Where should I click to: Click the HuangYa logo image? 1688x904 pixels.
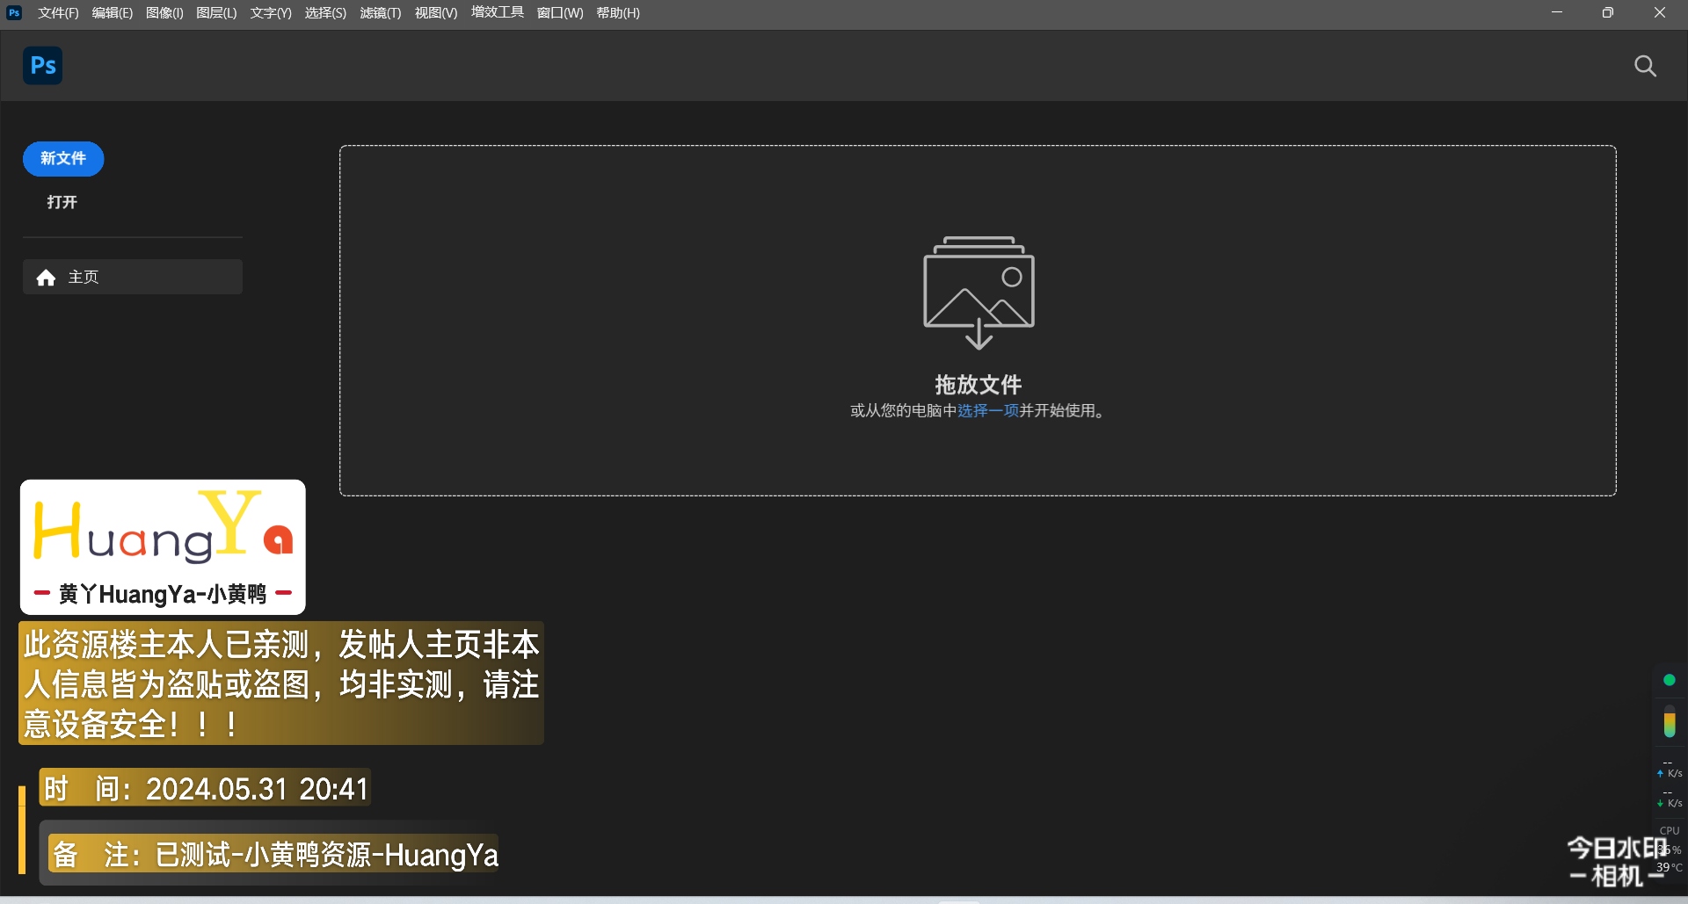point(163,546)
